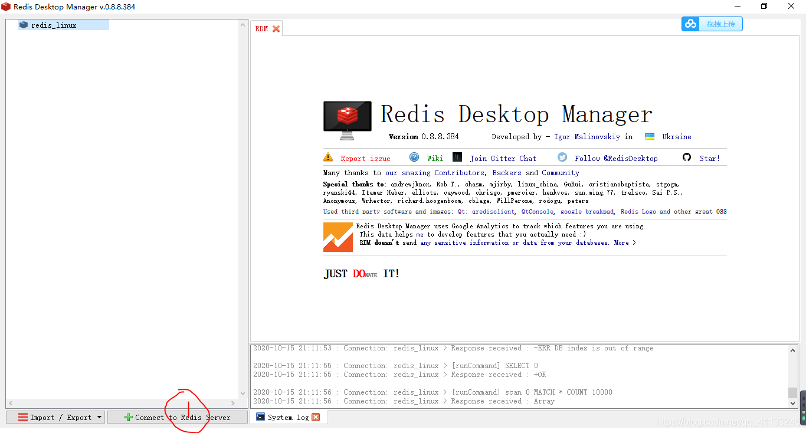
Task: Select the redis_linux connection
Action: 63,25
